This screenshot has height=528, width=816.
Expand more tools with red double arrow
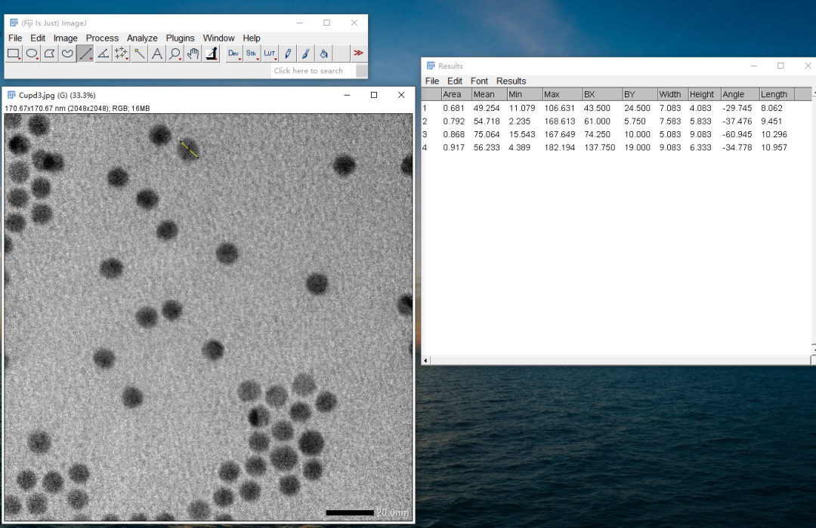coord(359,54)
